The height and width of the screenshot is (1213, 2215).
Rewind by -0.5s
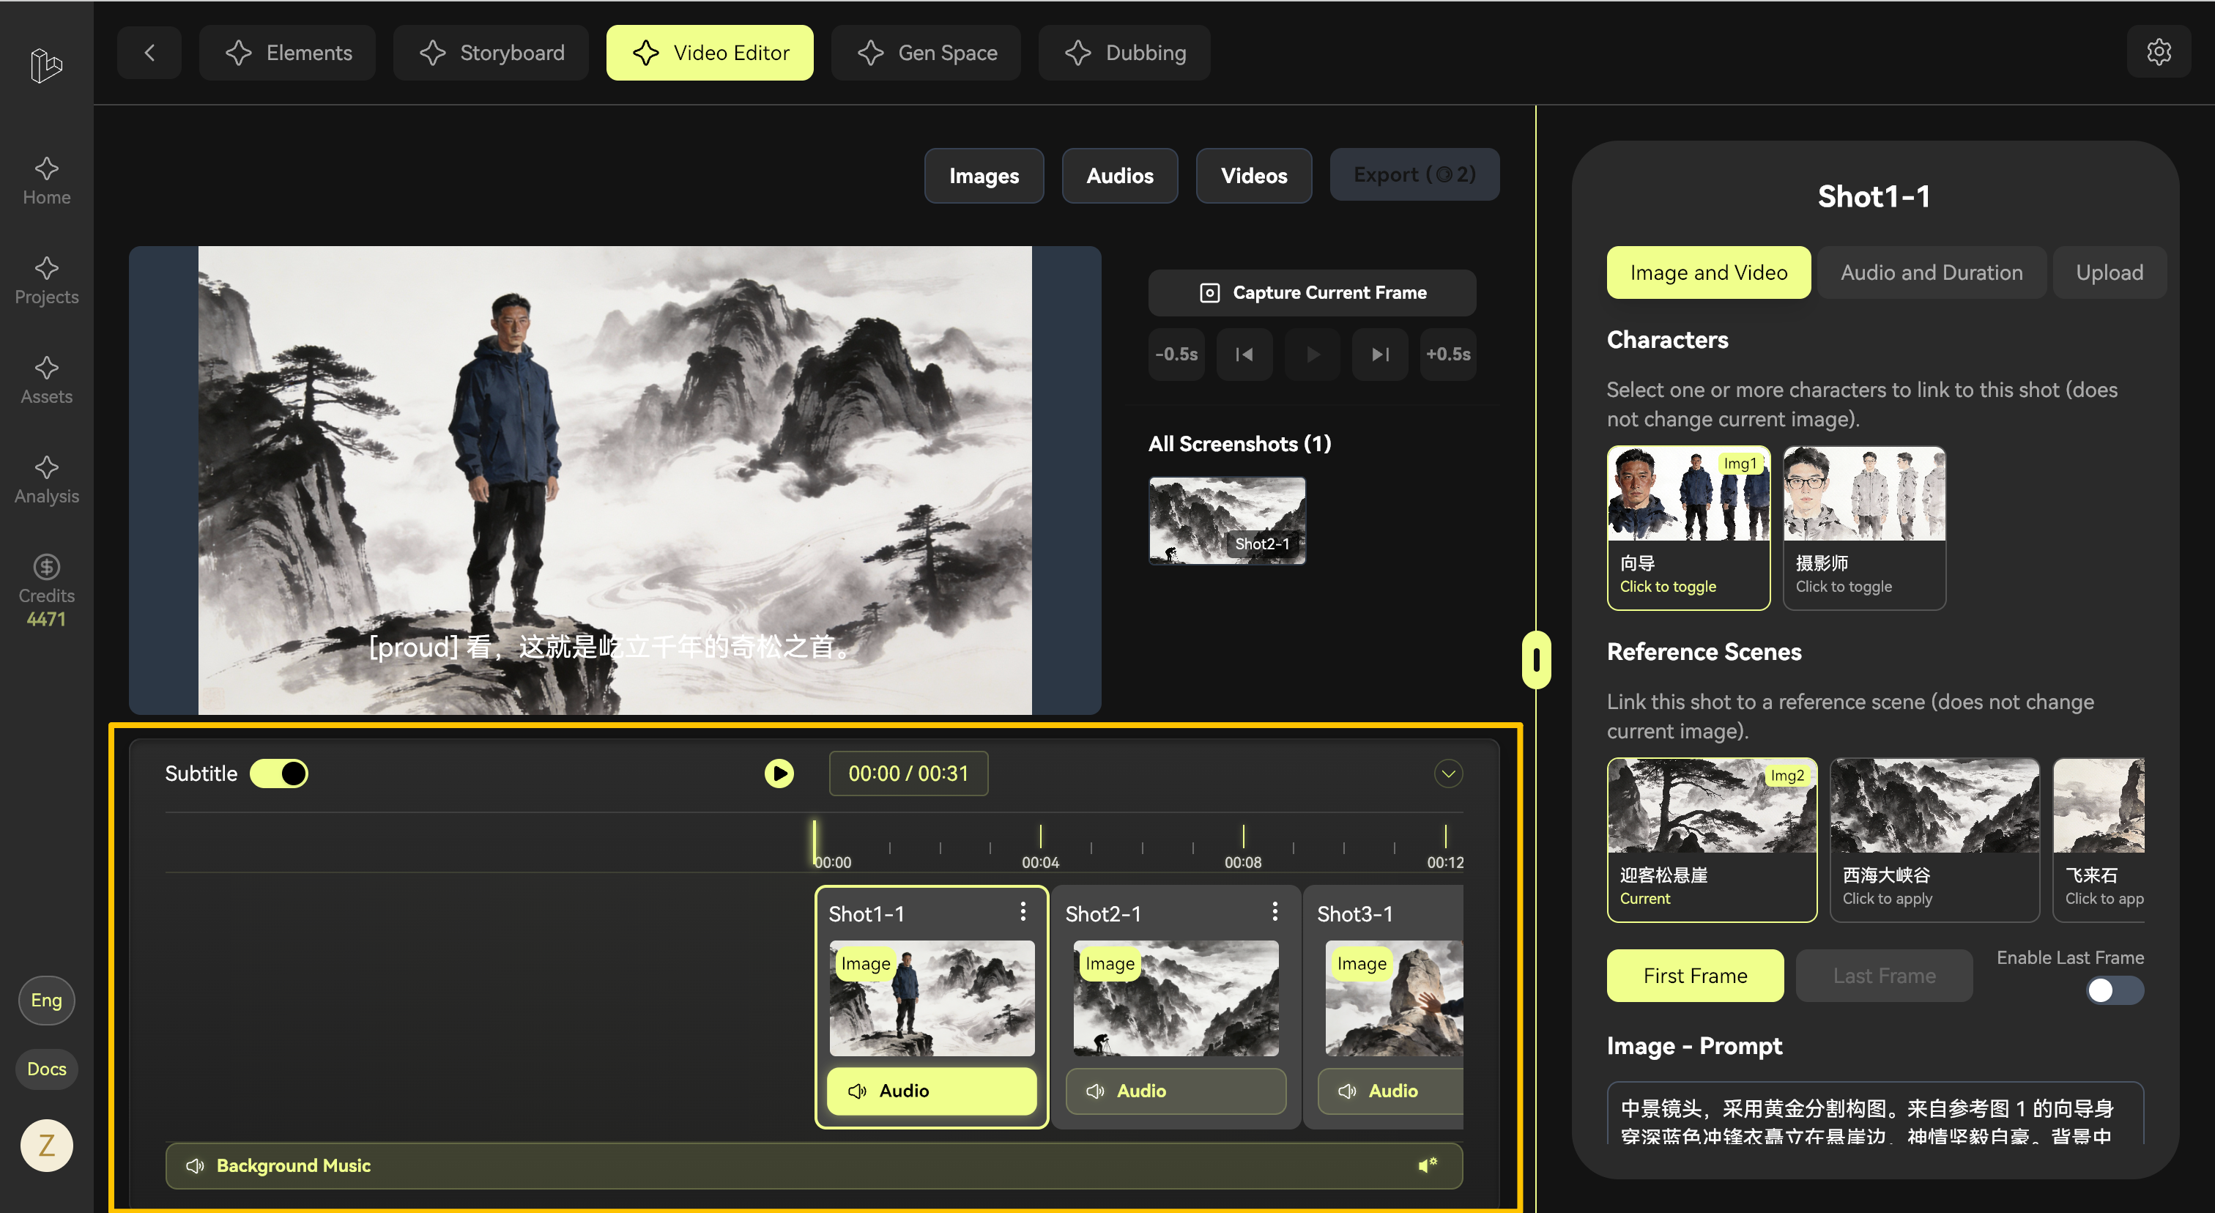1176,355
